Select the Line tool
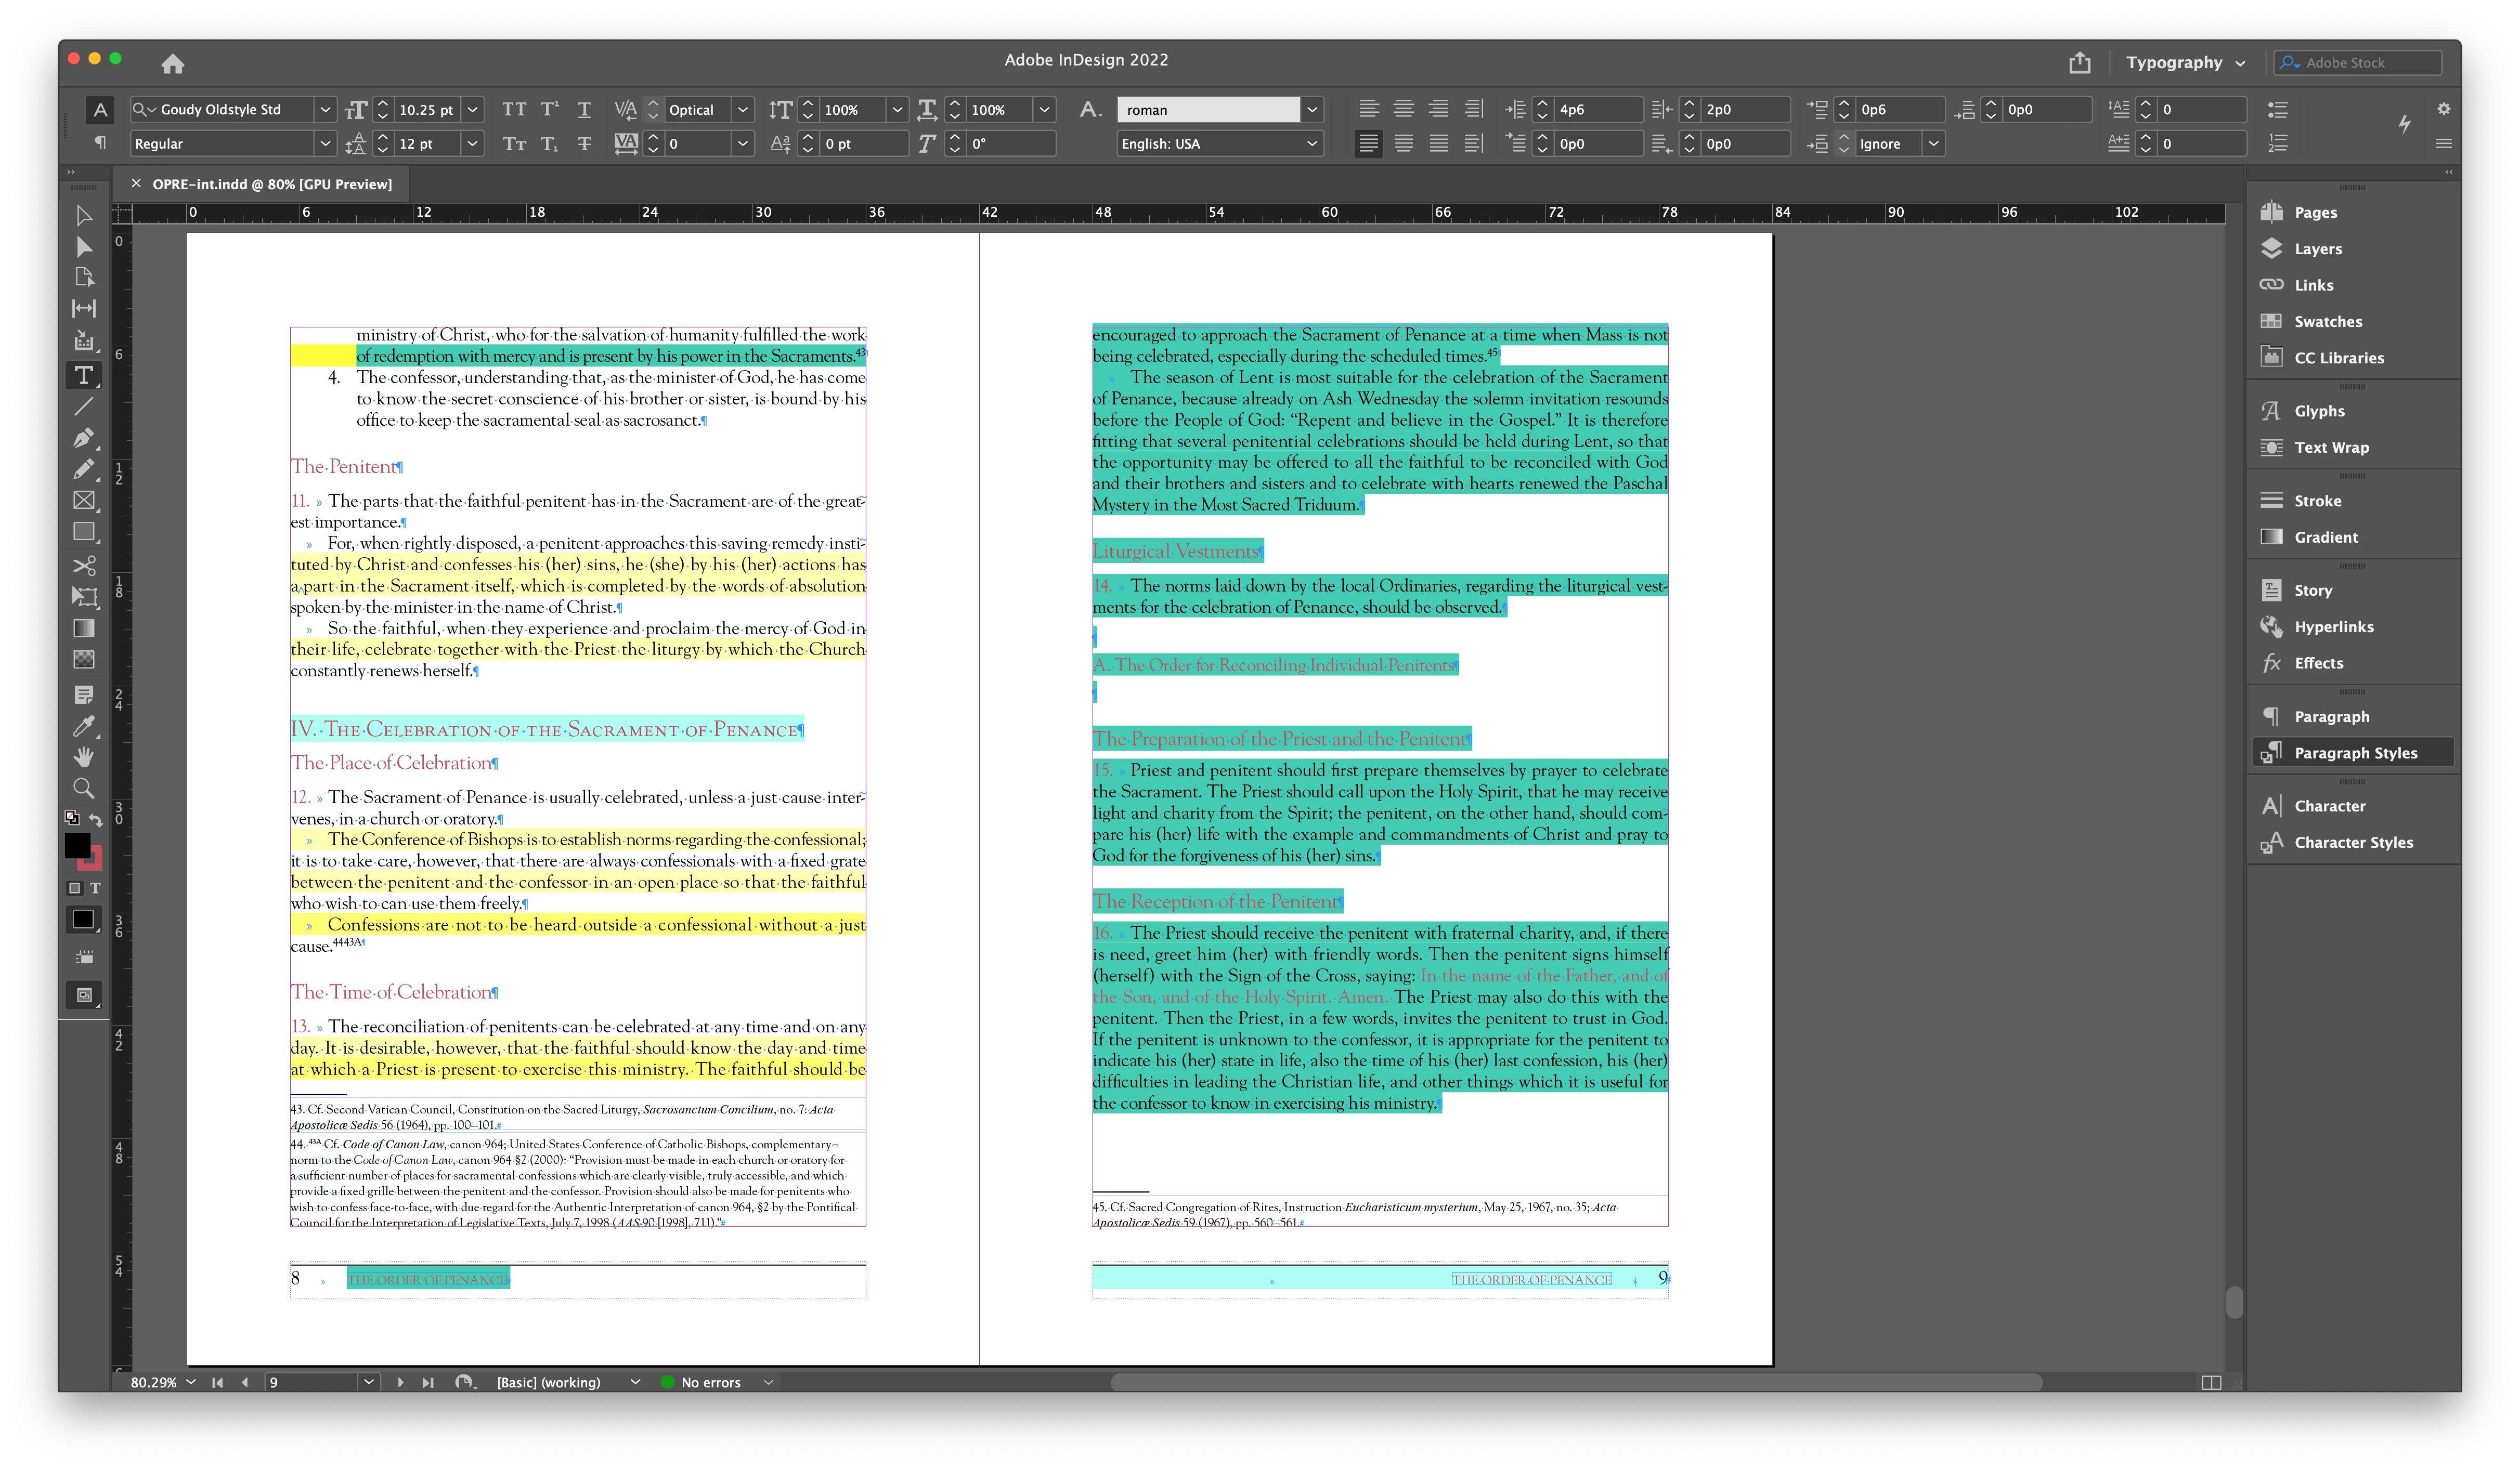 [x=84, y=406]
